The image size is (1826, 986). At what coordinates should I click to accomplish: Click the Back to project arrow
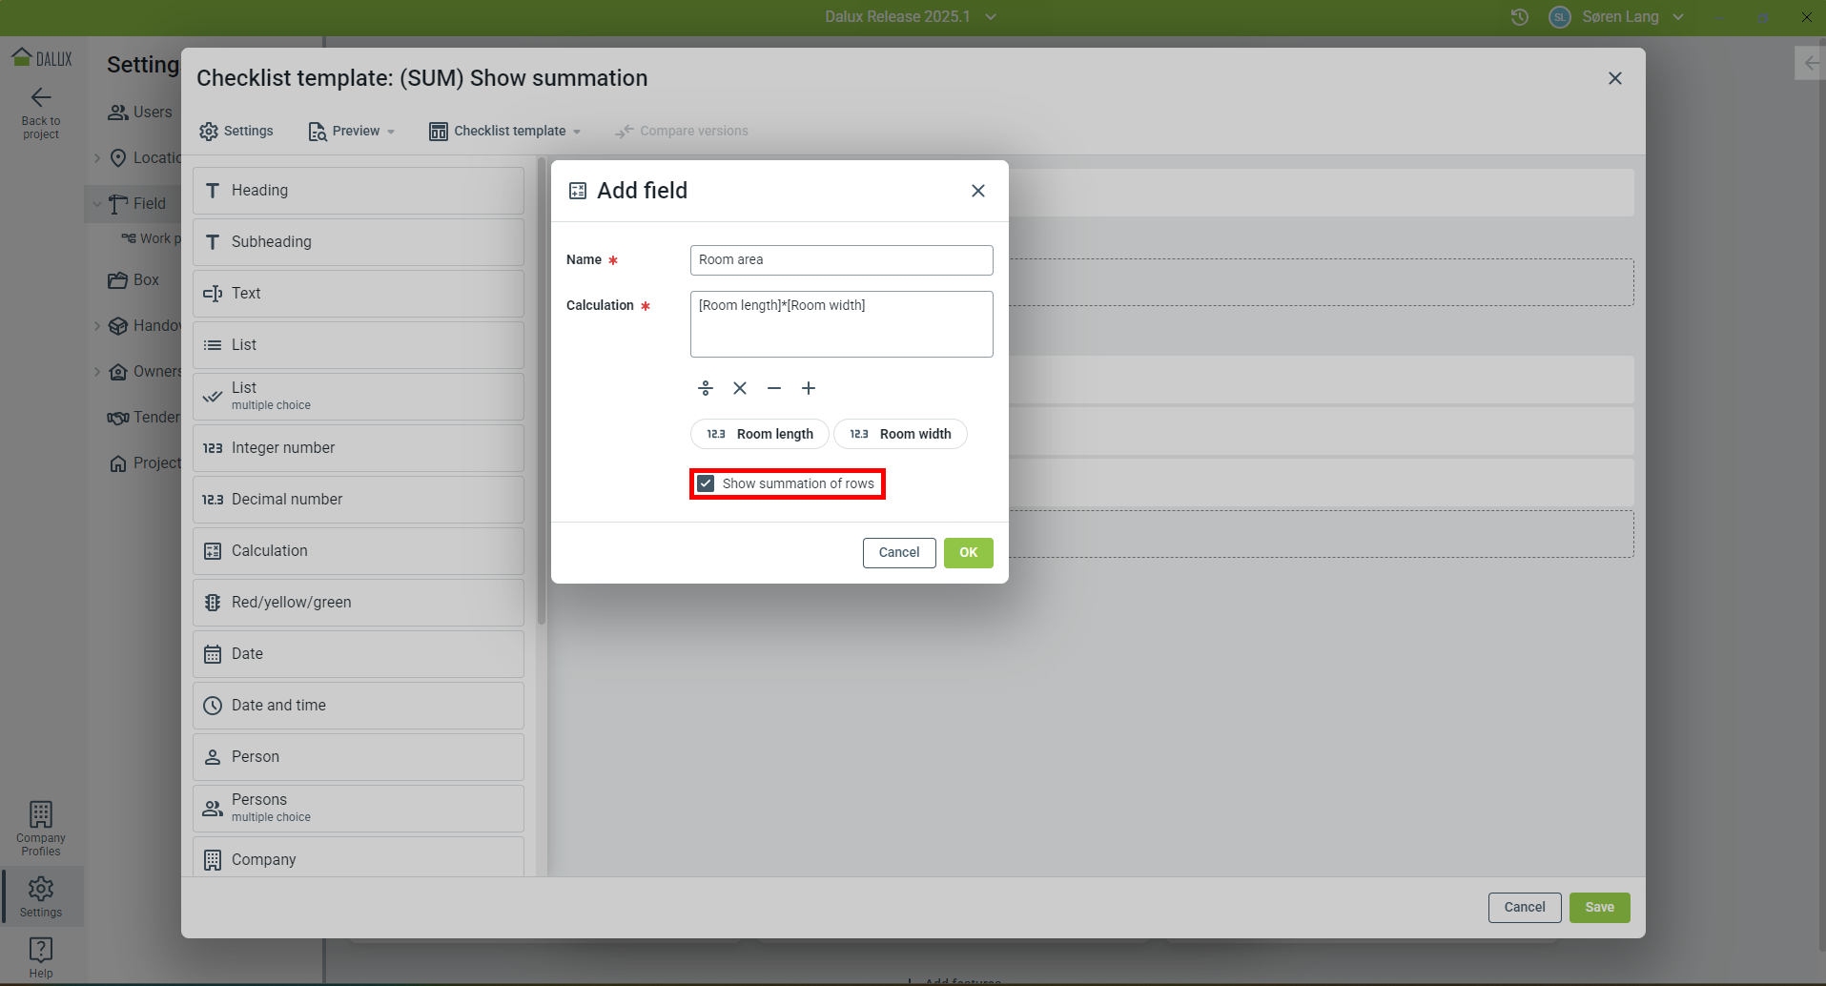click(41, 97)
